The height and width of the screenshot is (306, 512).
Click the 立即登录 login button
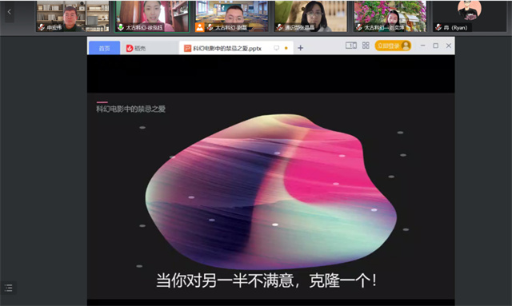point(393,46)
